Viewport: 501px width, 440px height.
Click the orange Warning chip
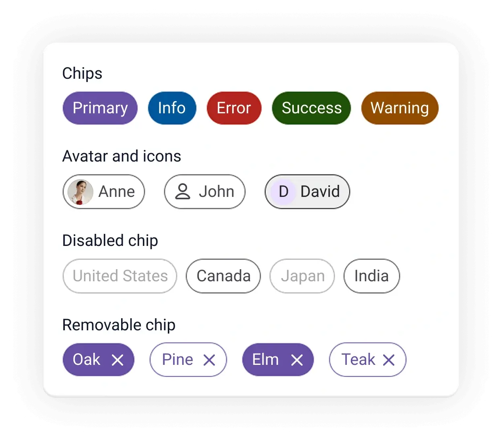pyautogui.click(x=400, y=108)
